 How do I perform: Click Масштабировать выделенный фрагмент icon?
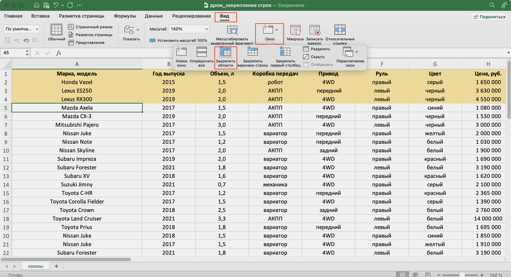click(x=232, y=31)
